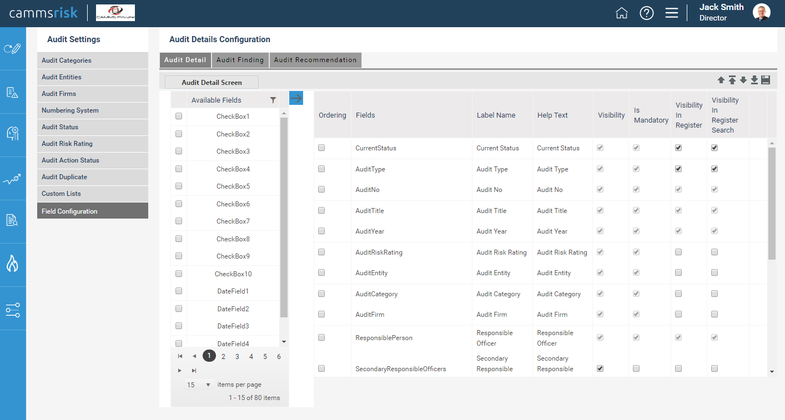
Task: Open the sidebar document warning icon
Action: tap(12, 92)
